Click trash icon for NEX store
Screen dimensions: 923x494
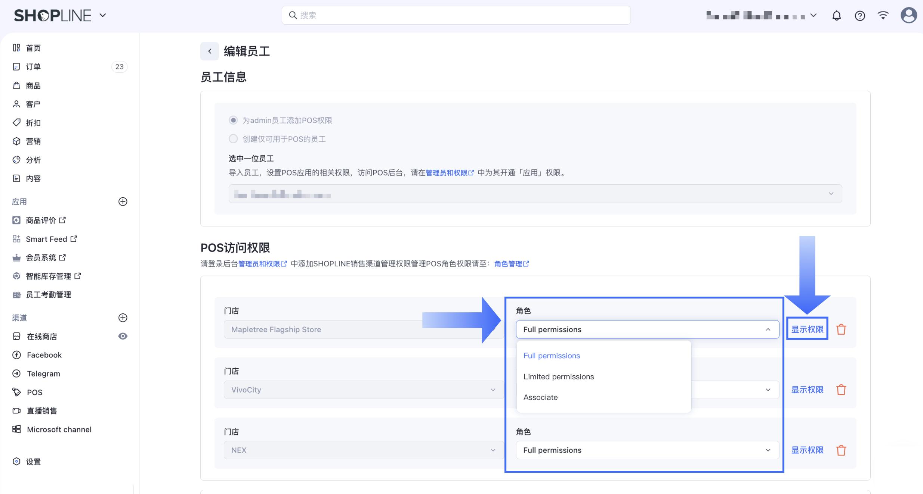[841, 450]
